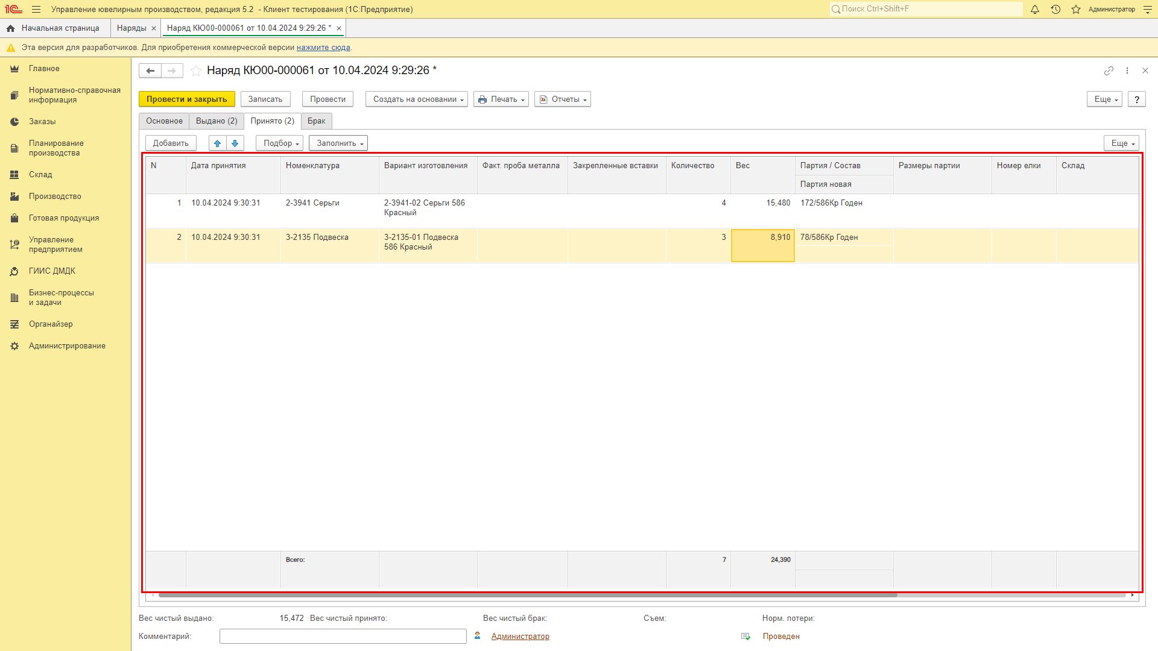
Task: Click the Администрирование gear icon
Action: 14,346
